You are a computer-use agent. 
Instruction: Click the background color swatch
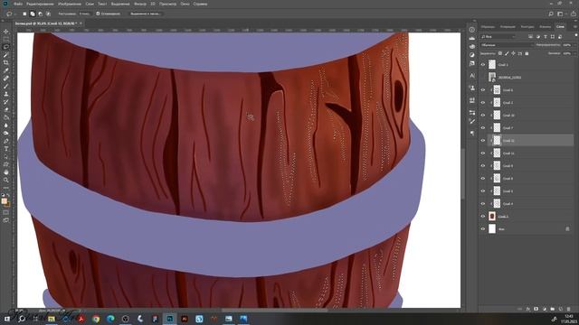(8, 204)
